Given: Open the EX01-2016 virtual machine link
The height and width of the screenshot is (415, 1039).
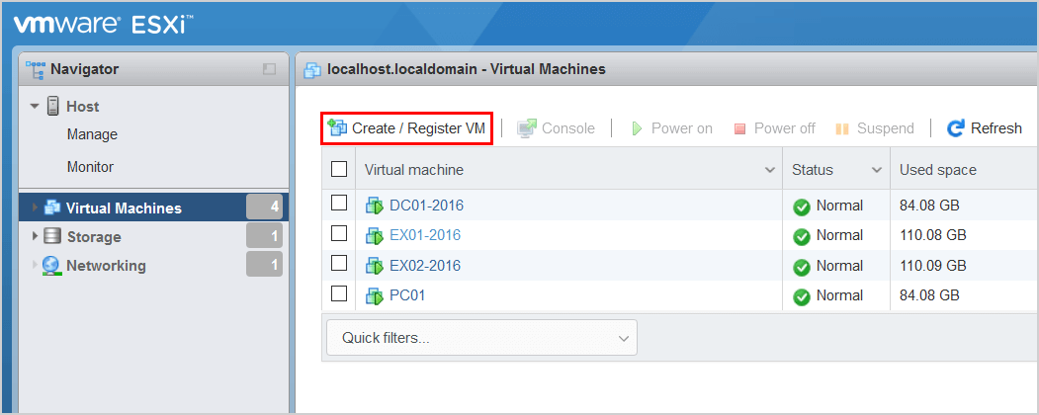Looking at the screenshot, I should click(x=425, y=235).
